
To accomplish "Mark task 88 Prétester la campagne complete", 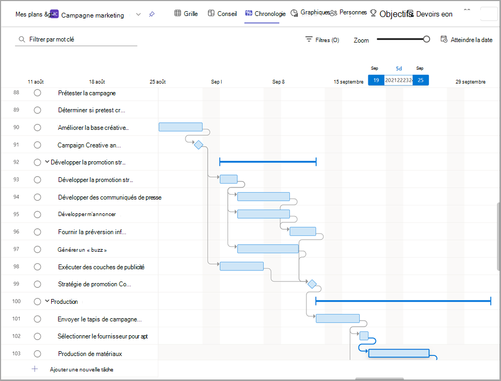I will point(37,93).
